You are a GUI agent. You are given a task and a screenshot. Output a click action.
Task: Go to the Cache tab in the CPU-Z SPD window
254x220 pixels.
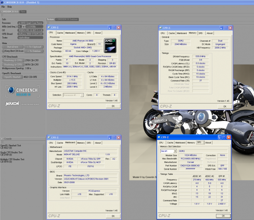click(x=170, y=143)
